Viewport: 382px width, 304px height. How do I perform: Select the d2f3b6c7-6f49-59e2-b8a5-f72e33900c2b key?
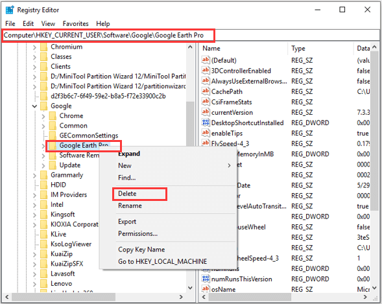(108, 96)
